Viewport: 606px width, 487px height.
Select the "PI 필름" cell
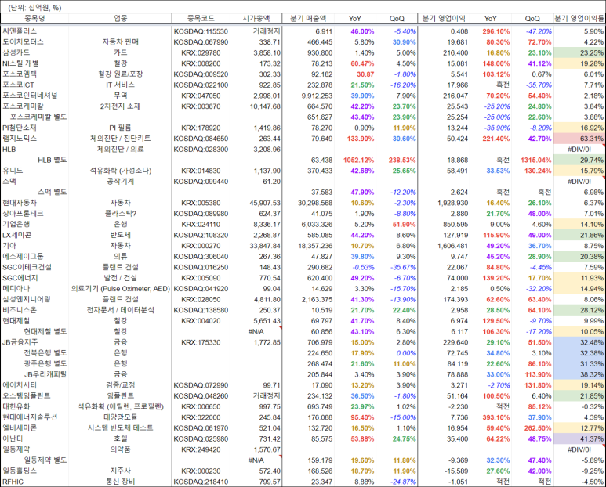[120, 128]
